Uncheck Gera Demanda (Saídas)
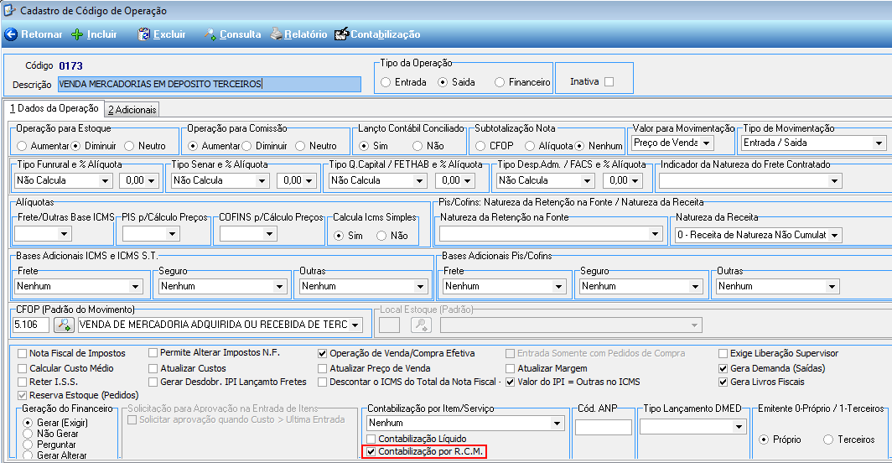Screen dimensions: 892x463 (723, 368)
